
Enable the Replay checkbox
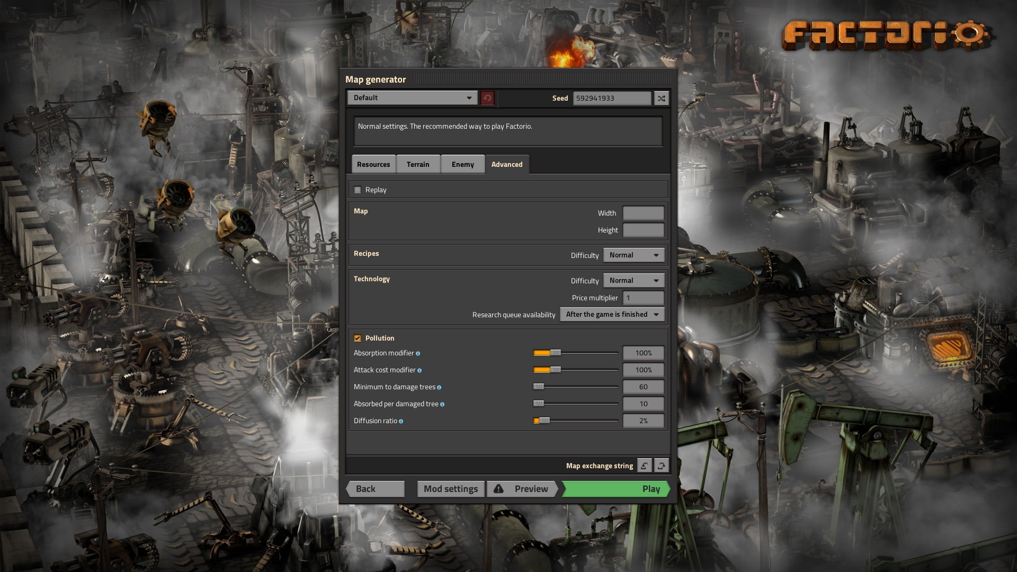click(x=358, y=190)
